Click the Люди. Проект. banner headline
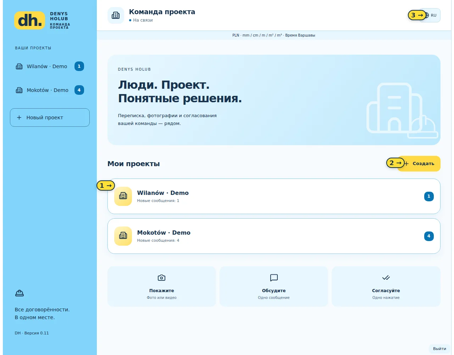Viewport: 454px width, 355px height. point(180,92)
